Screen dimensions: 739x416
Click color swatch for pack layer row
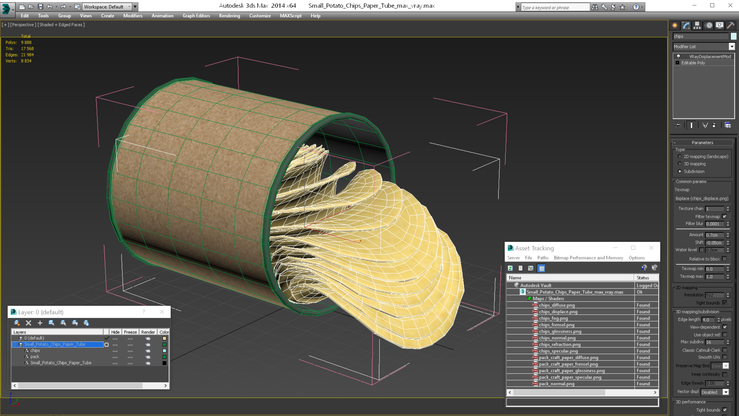click(164, 357)
